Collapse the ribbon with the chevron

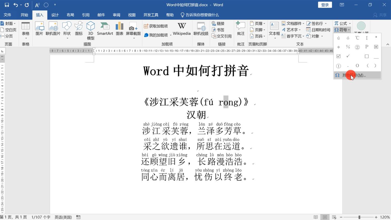point(387,44)
